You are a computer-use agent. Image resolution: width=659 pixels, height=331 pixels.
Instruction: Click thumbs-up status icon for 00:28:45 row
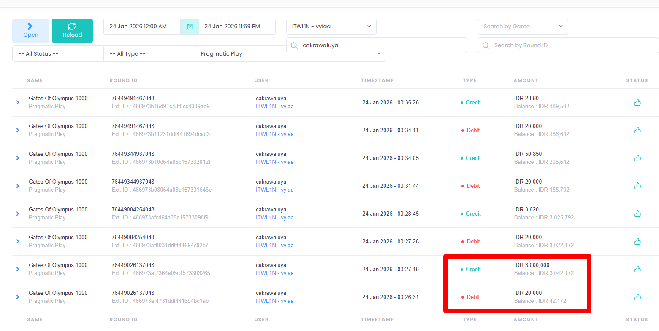pyautogui.click(x=637, y=214)
